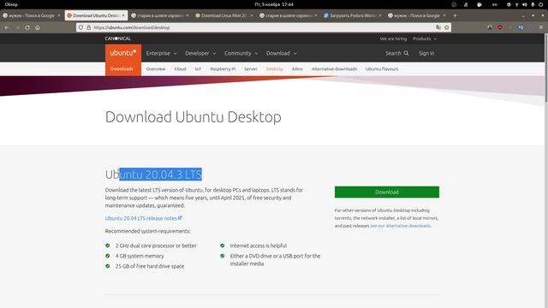Switch to the Download Linux Mint tab
The width and height of the screenshot is (548, 308).
[x=224, y=15]
